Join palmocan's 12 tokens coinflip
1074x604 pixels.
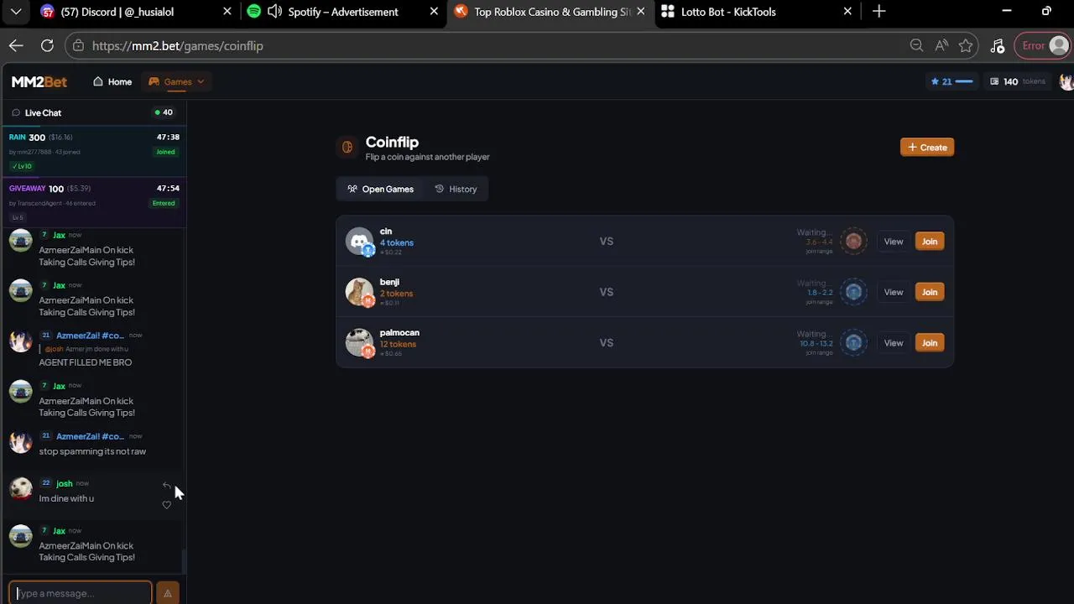[930, 342]
